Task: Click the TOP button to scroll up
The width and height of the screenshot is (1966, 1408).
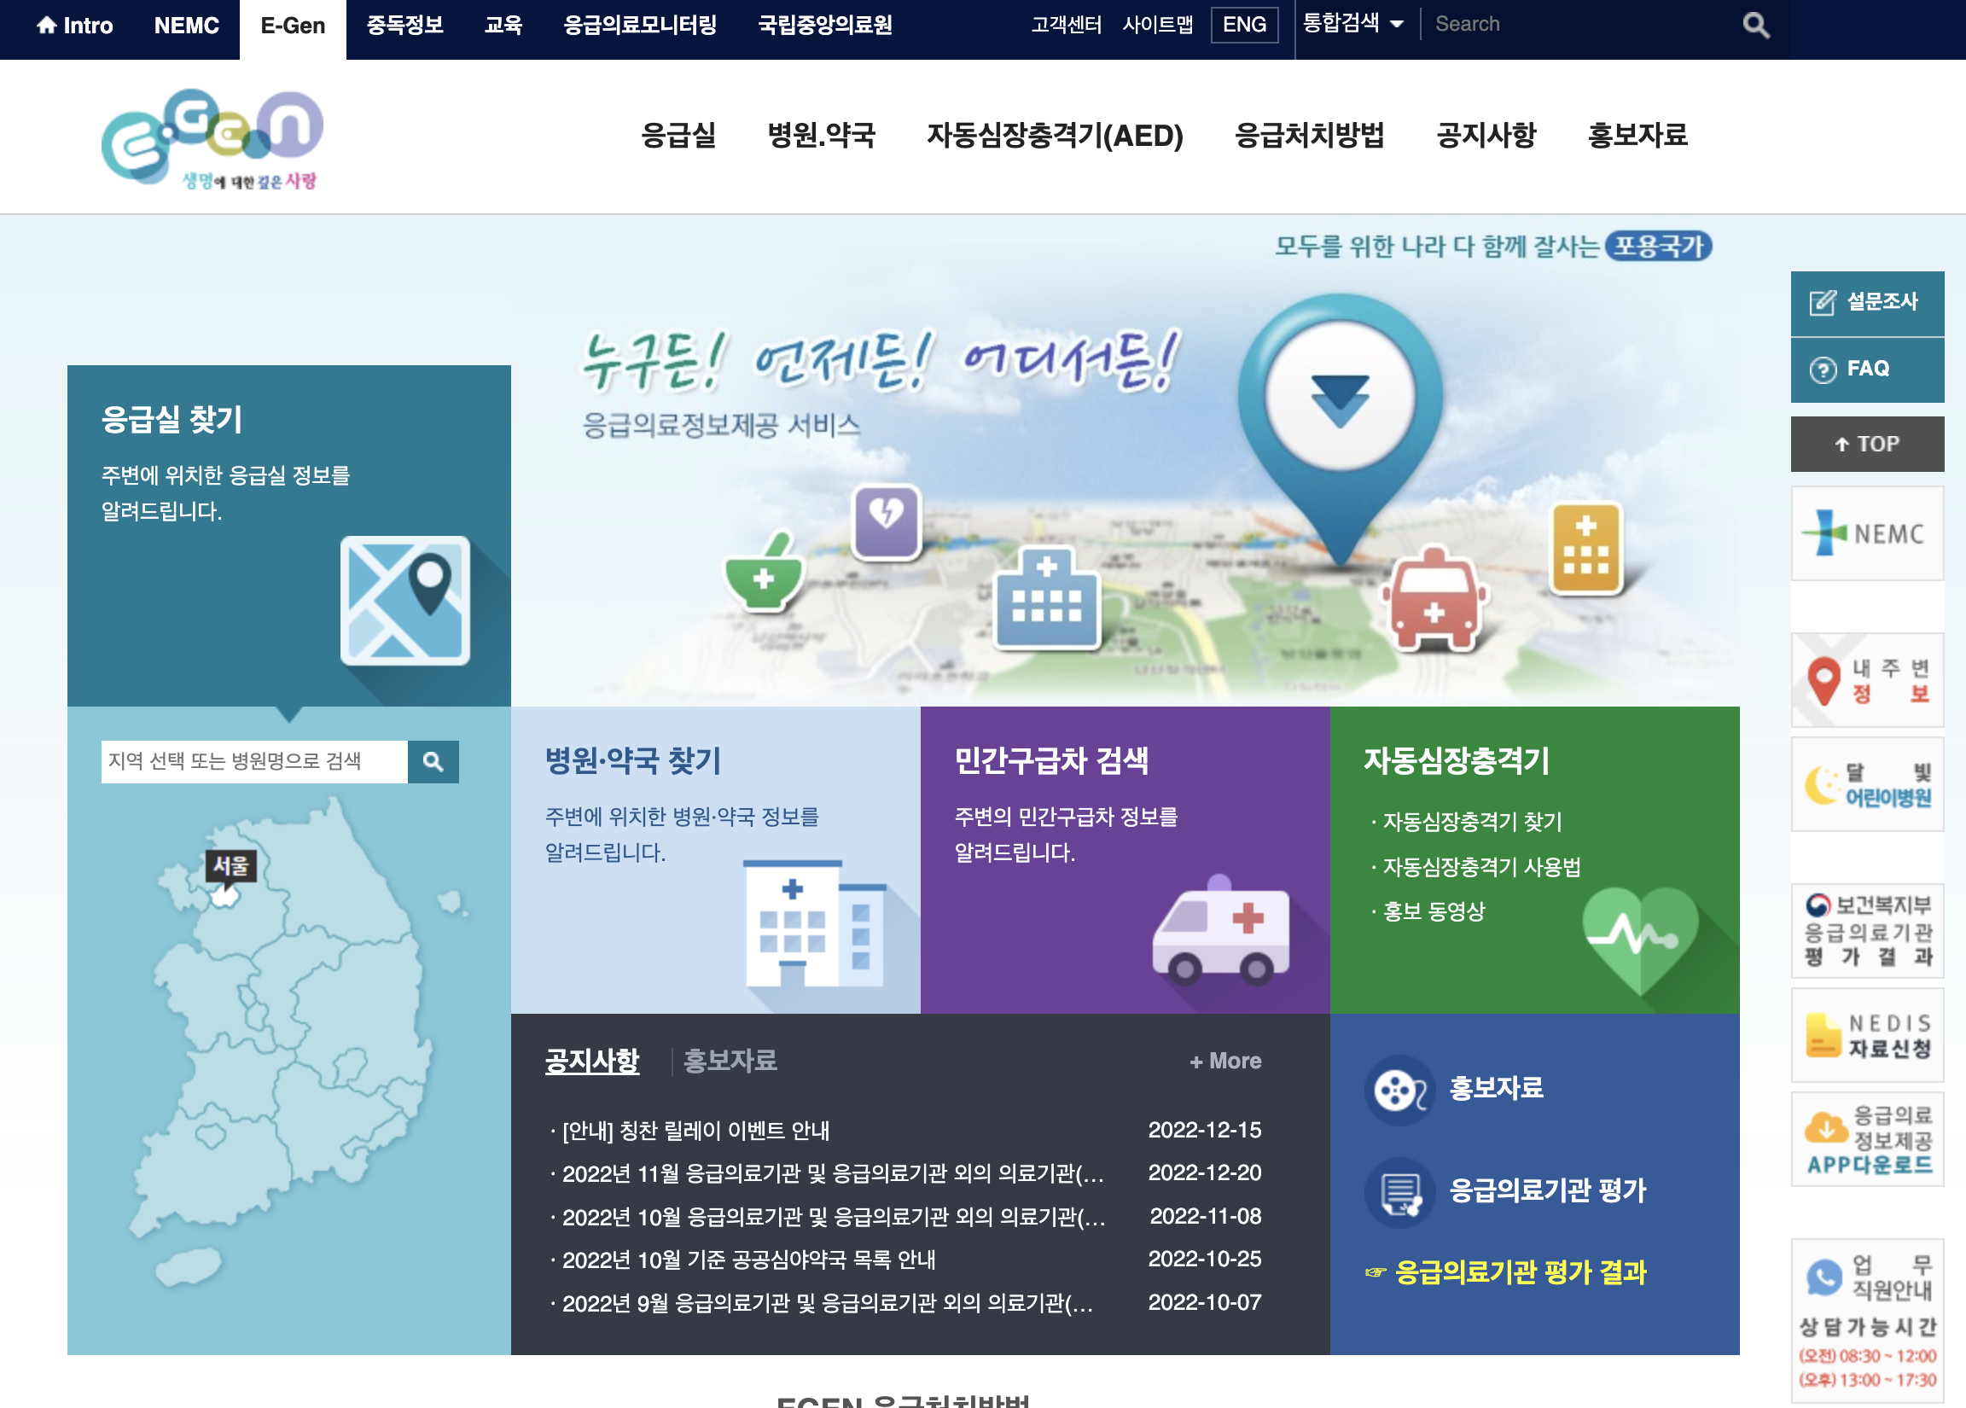Action: [1867, 443]
